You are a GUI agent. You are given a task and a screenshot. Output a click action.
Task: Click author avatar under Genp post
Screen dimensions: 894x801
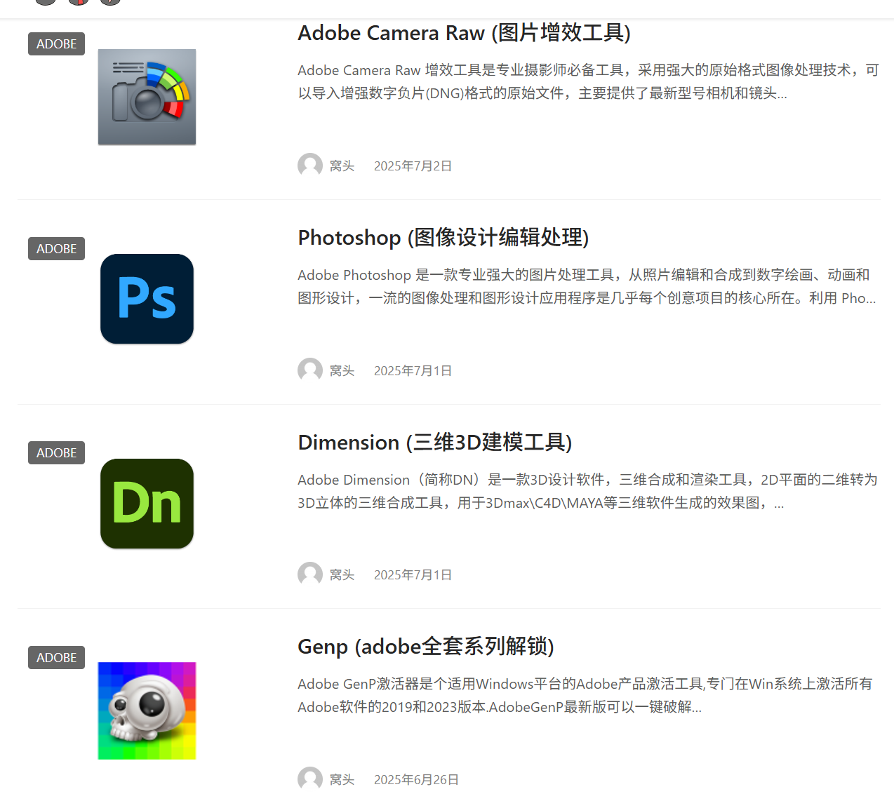(309, 779)
